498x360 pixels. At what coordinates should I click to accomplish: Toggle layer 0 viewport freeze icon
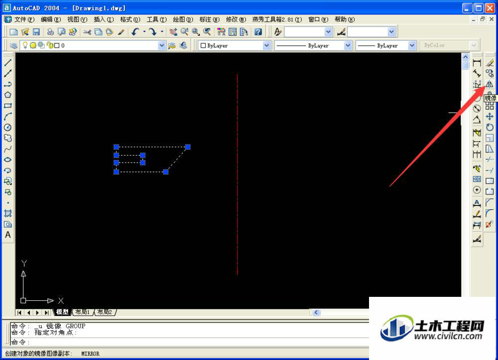tap(41, 45)
